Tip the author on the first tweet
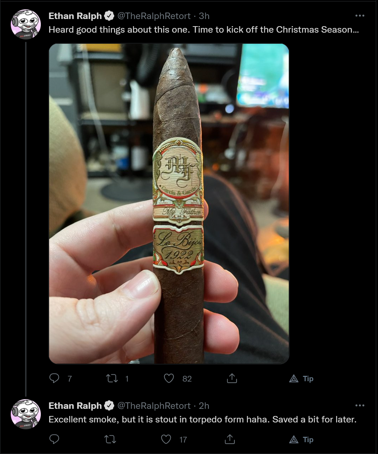Image resolution: width=378 pixels, height=454 pixels. click(x=301, y=378)
